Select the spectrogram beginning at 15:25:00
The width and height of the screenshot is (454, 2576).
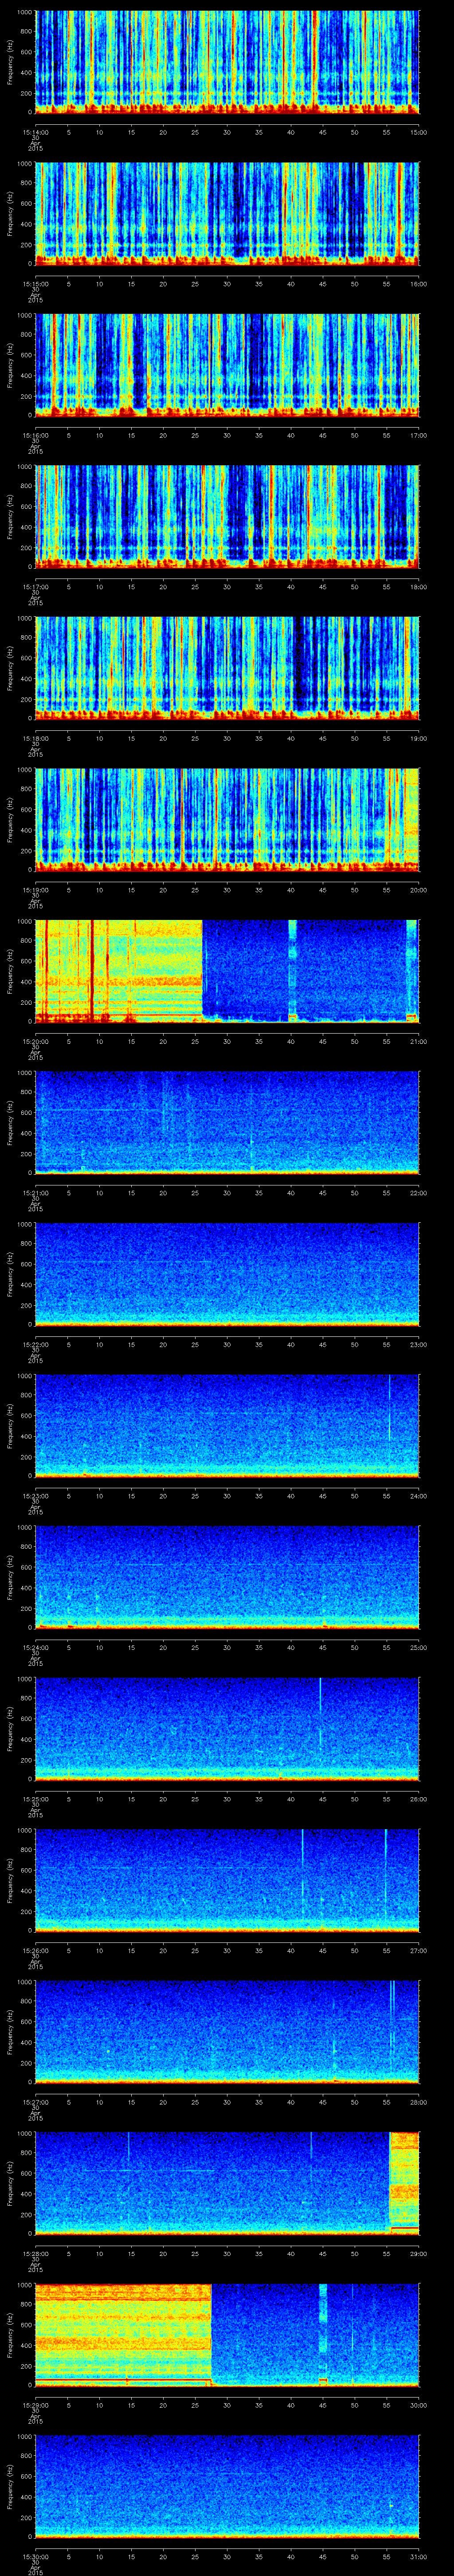coord(227,1729)
